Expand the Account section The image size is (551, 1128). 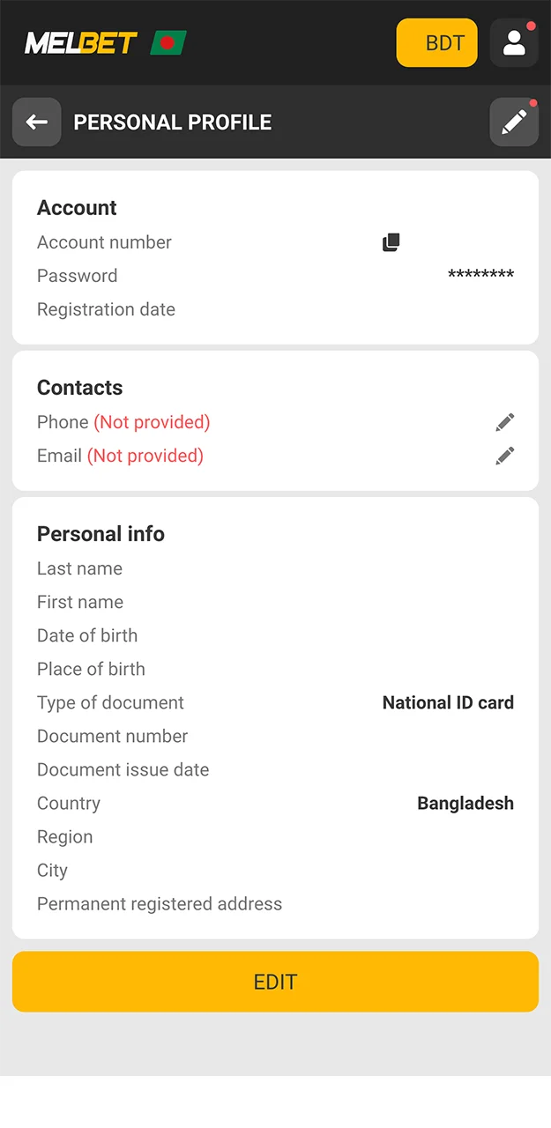tap(77, 208)
